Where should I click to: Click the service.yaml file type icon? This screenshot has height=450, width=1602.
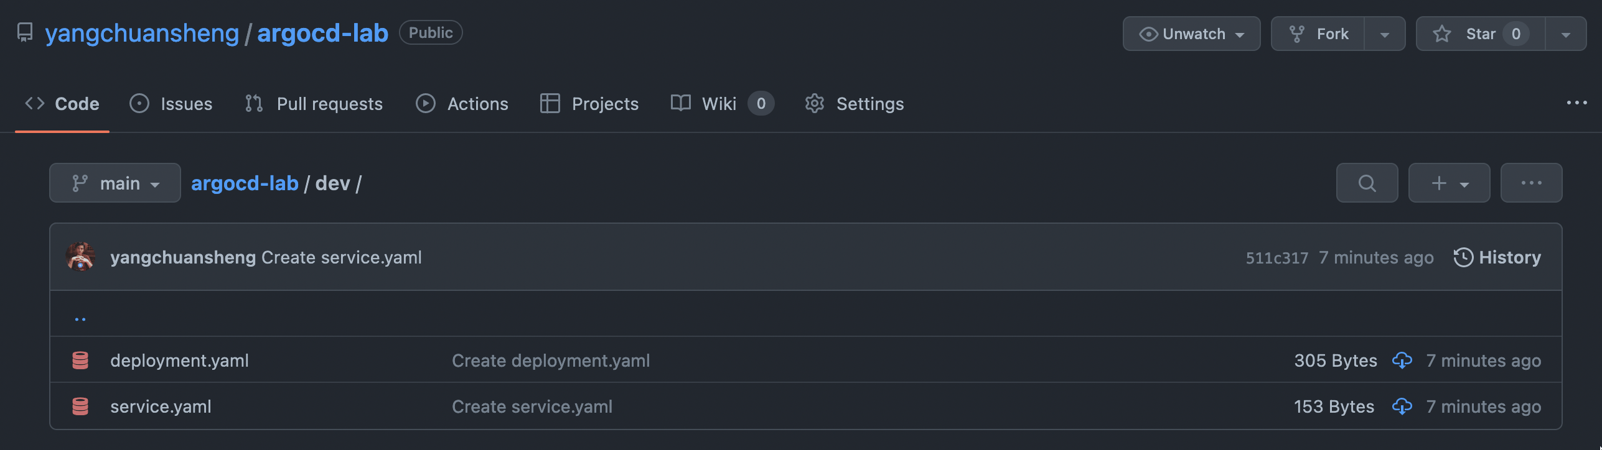tap(80, 406)
